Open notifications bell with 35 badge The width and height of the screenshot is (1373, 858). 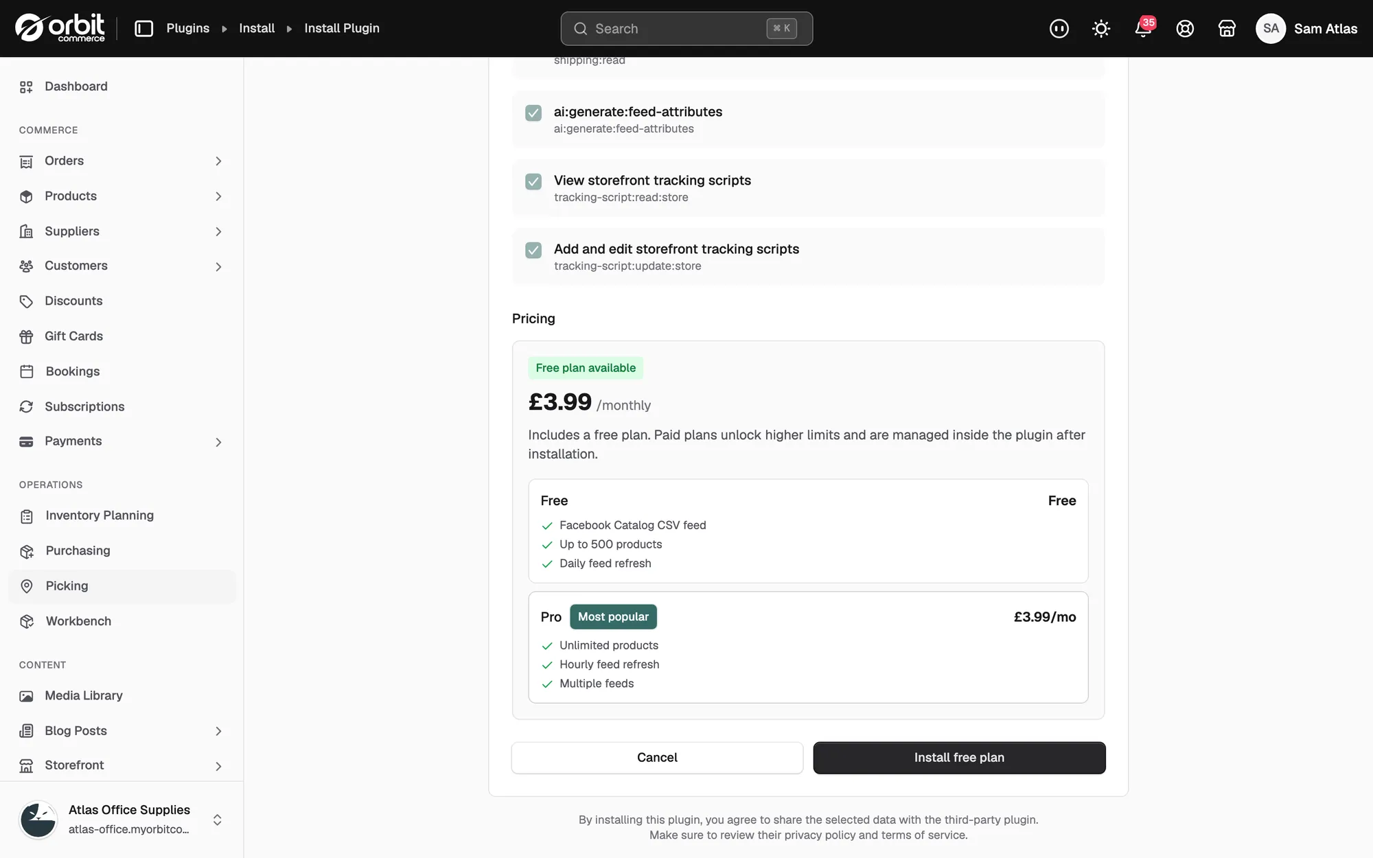(1143, 28)
